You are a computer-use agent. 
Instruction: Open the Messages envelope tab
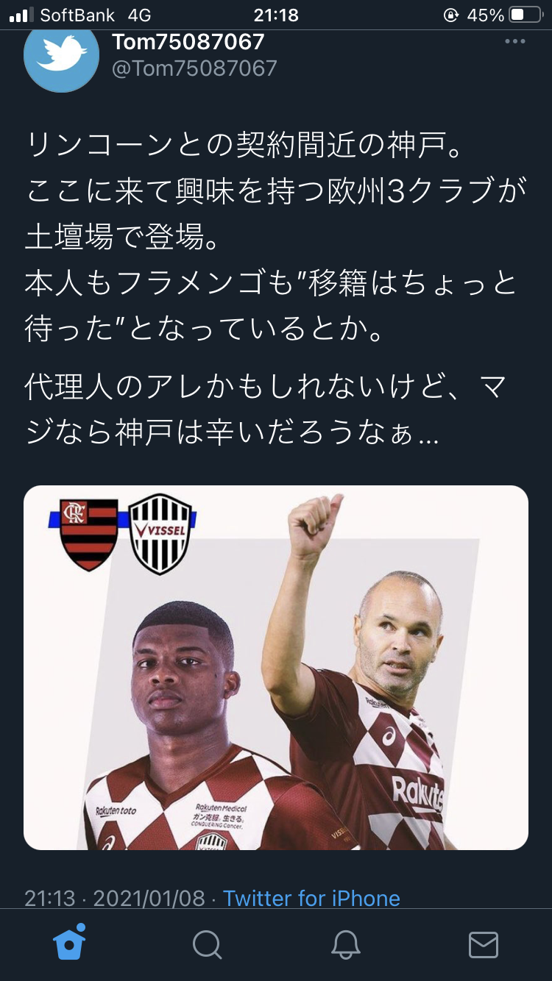[x=484, y=945]
